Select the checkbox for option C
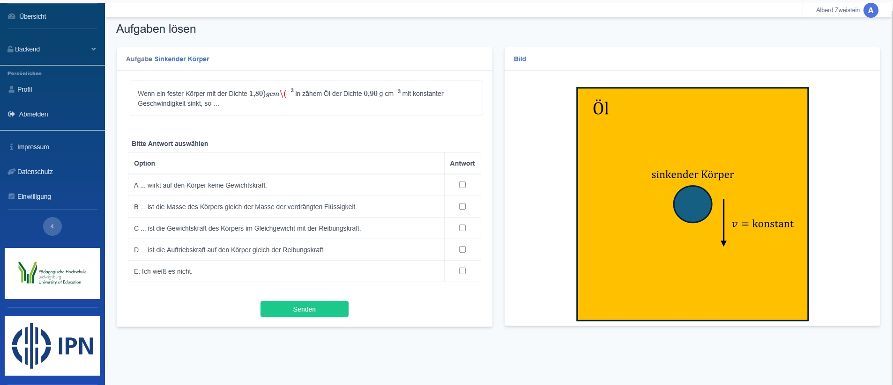This screenshot has width=893, height=385. point(462,228)
